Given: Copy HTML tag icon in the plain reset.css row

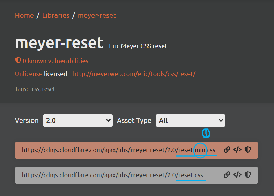Looking at the screenshot, I should (237, 175).
